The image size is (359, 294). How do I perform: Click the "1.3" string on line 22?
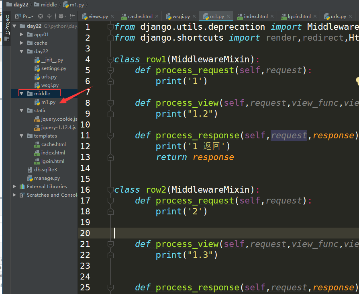click(200, 255)
